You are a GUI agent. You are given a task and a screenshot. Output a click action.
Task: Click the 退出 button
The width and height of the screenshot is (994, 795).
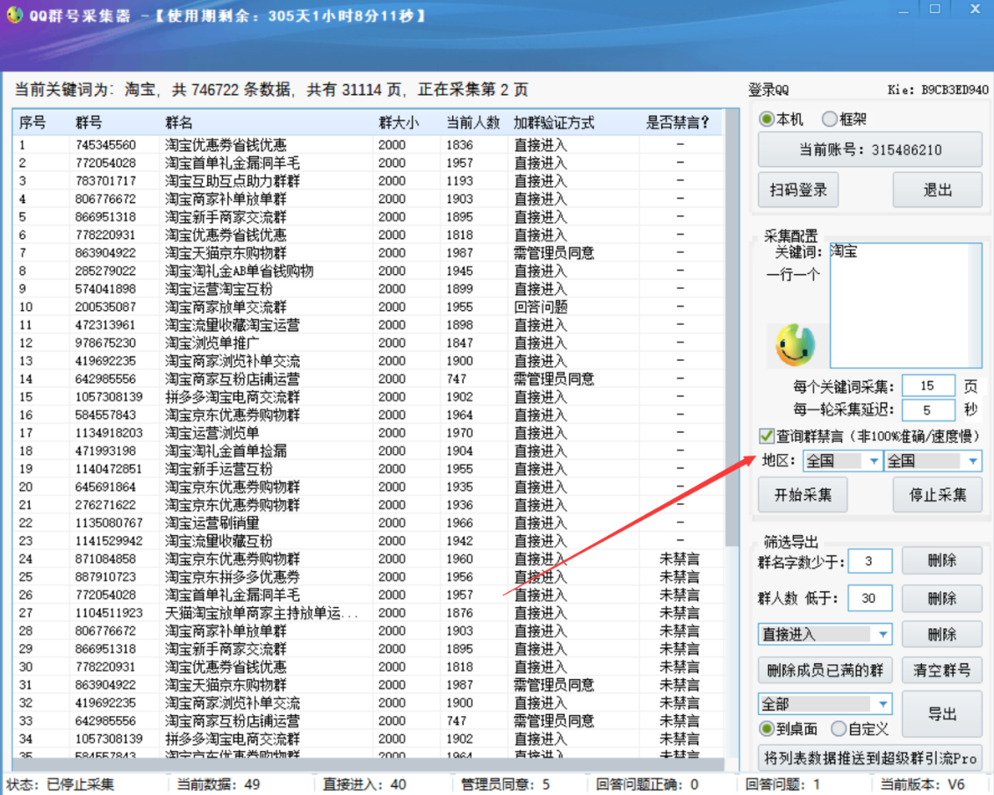(x=937, y=190)
